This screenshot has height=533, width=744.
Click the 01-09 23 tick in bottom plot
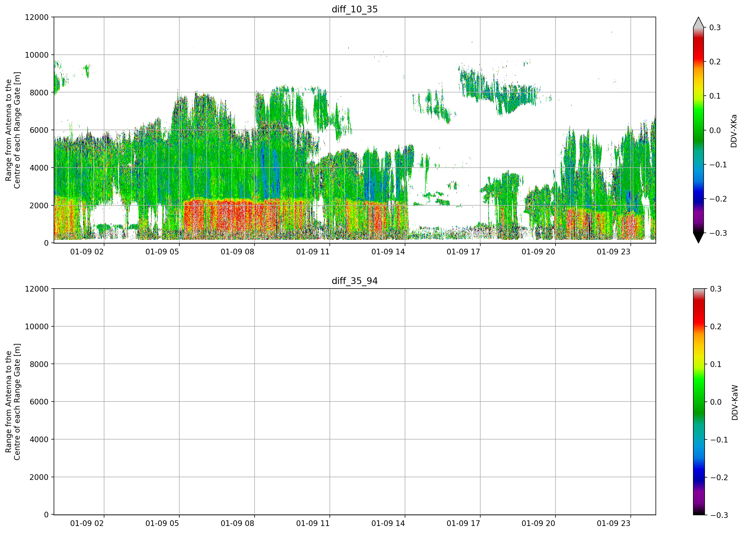tap(613, 523)
